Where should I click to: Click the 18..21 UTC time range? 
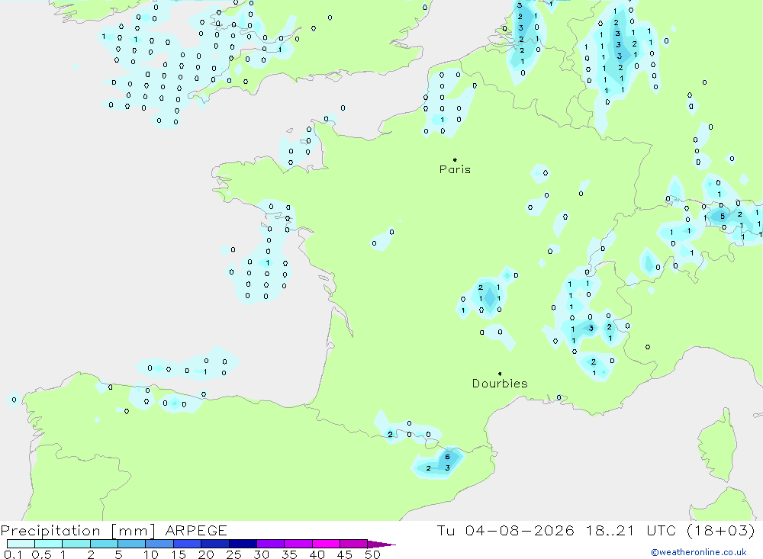point(631,530)
